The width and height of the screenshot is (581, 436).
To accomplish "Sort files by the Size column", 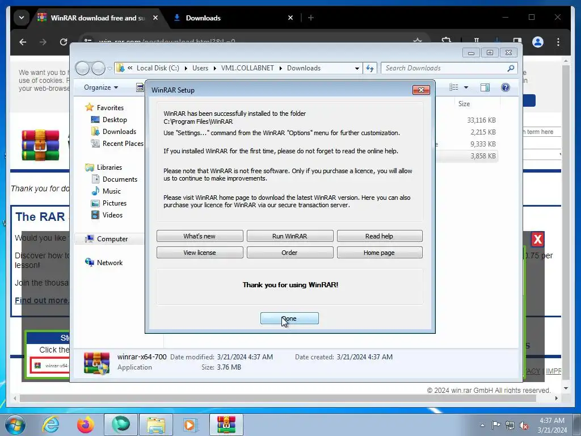I will coord(464,104).
